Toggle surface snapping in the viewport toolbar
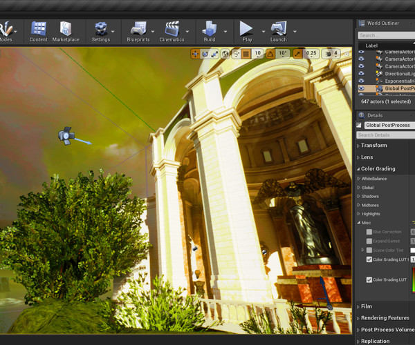 click(237, 54)
